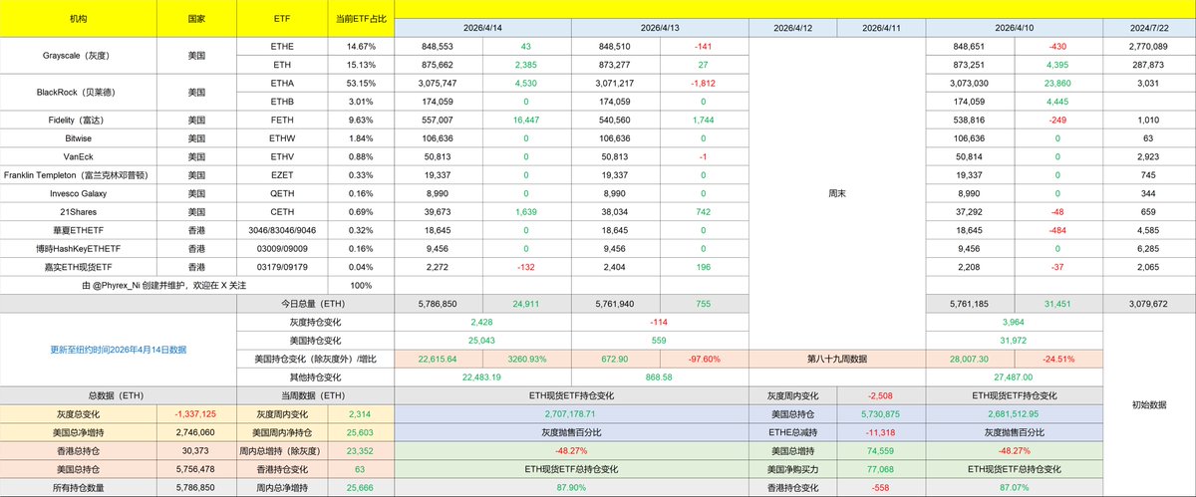The width and height of the screenshot is (1196, 497).
Task: Click the FETH ticker cell
Action: point(284,120)
